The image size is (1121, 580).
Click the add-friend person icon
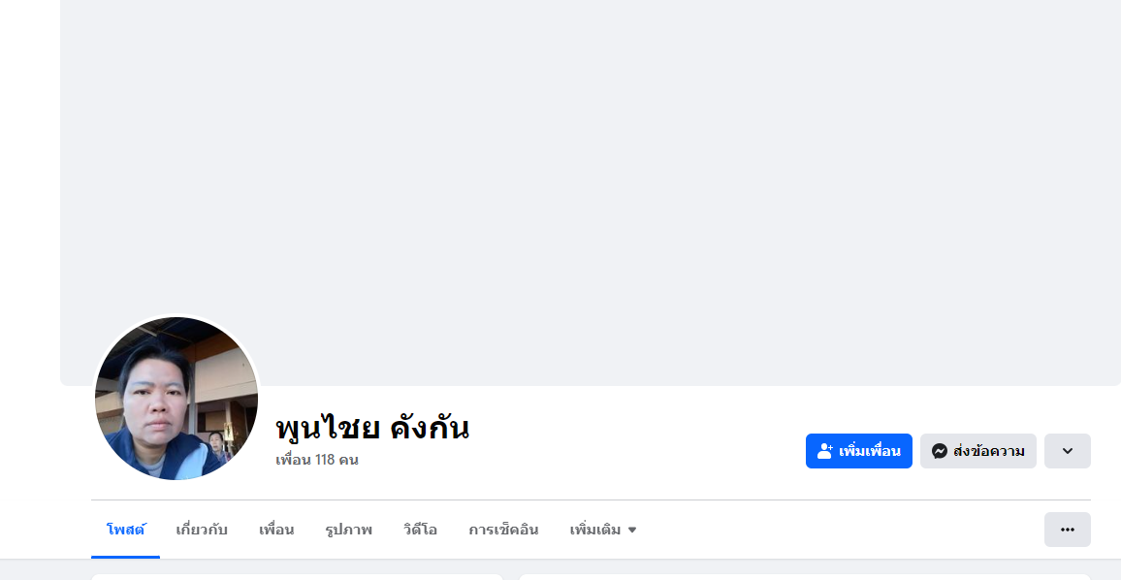(x=825, y=451)
